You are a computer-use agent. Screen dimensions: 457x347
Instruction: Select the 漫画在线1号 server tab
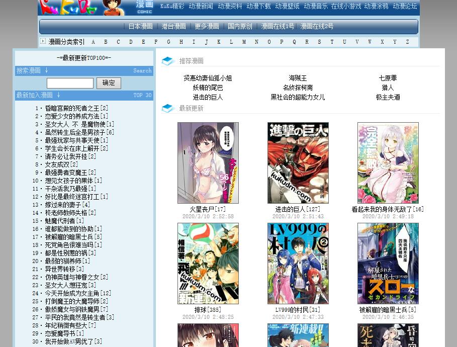coord(278,26)
